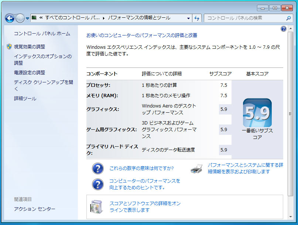Expand the breadcrumb arrow after すべてのコントロール パネル

104,18
